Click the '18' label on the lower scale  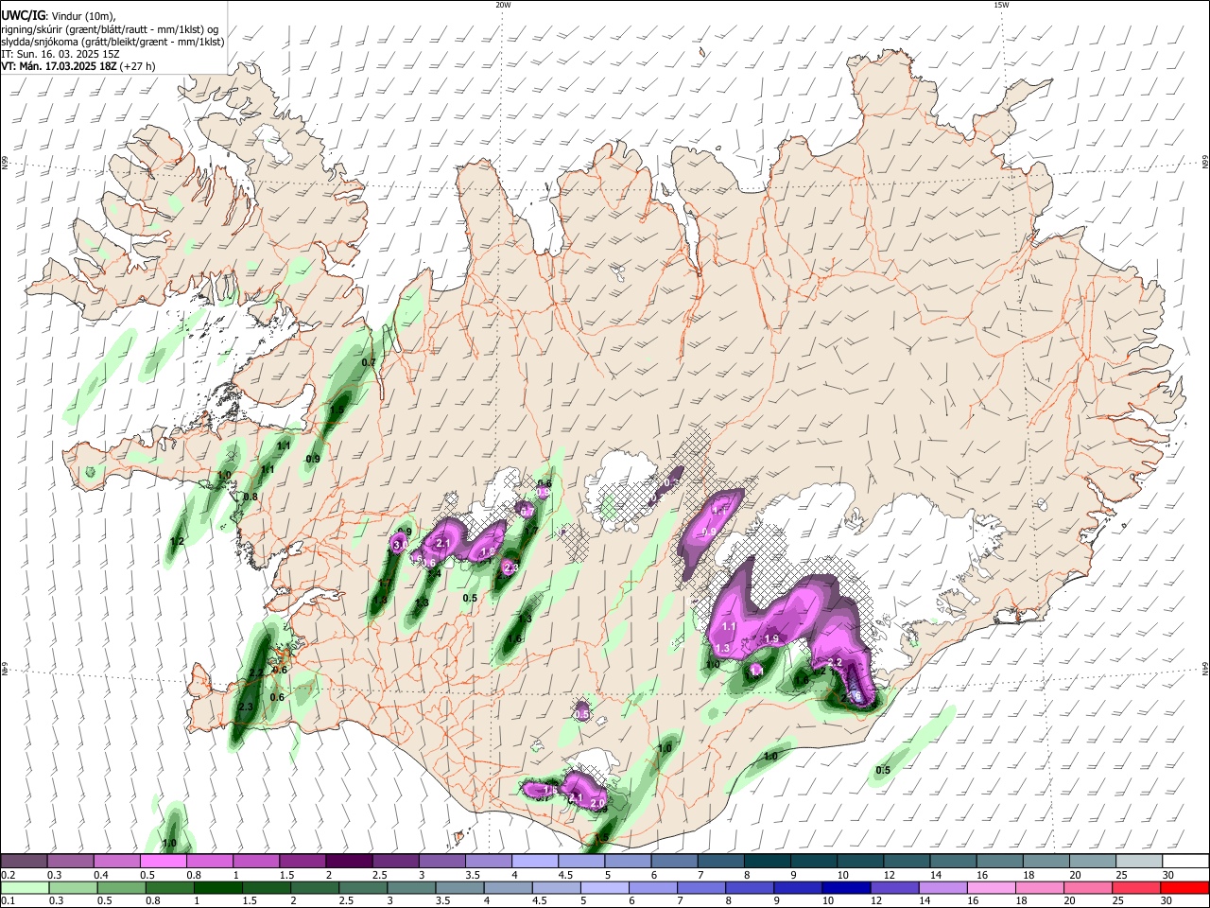1021,900
